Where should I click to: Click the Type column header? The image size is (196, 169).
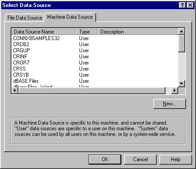point(86,32)
